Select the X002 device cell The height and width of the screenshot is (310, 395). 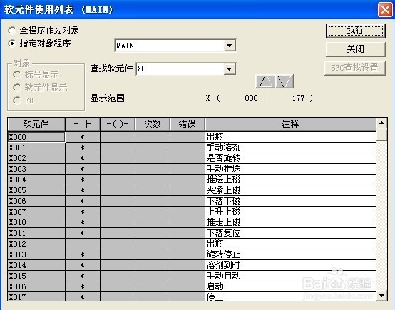pos(36,158)
